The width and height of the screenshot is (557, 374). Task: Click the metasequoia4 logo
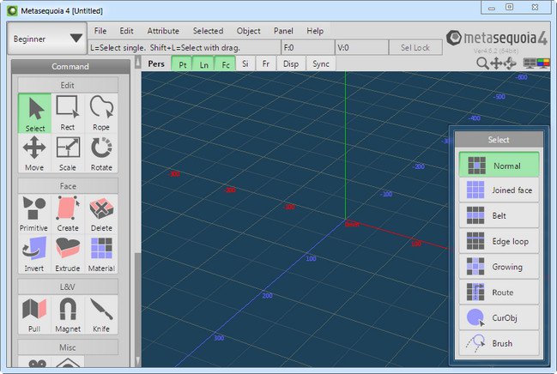coord(497,39)
